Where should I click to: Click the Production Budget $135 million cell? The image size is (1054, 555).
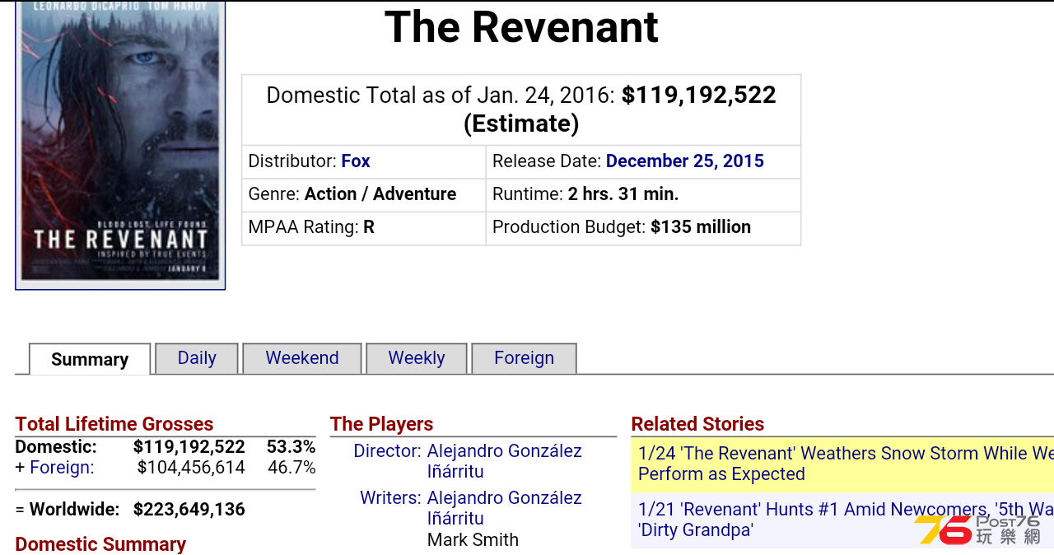[x=643, y=227]
